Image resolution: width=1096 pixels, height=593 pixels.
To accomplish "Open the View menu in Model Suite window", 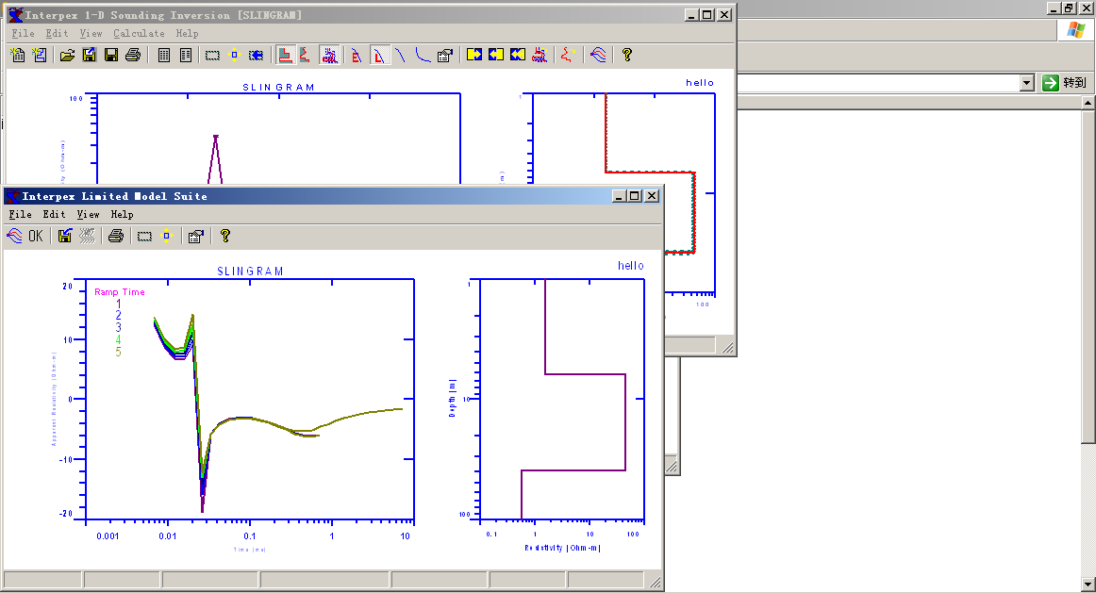I will click(x=88, y=214).
